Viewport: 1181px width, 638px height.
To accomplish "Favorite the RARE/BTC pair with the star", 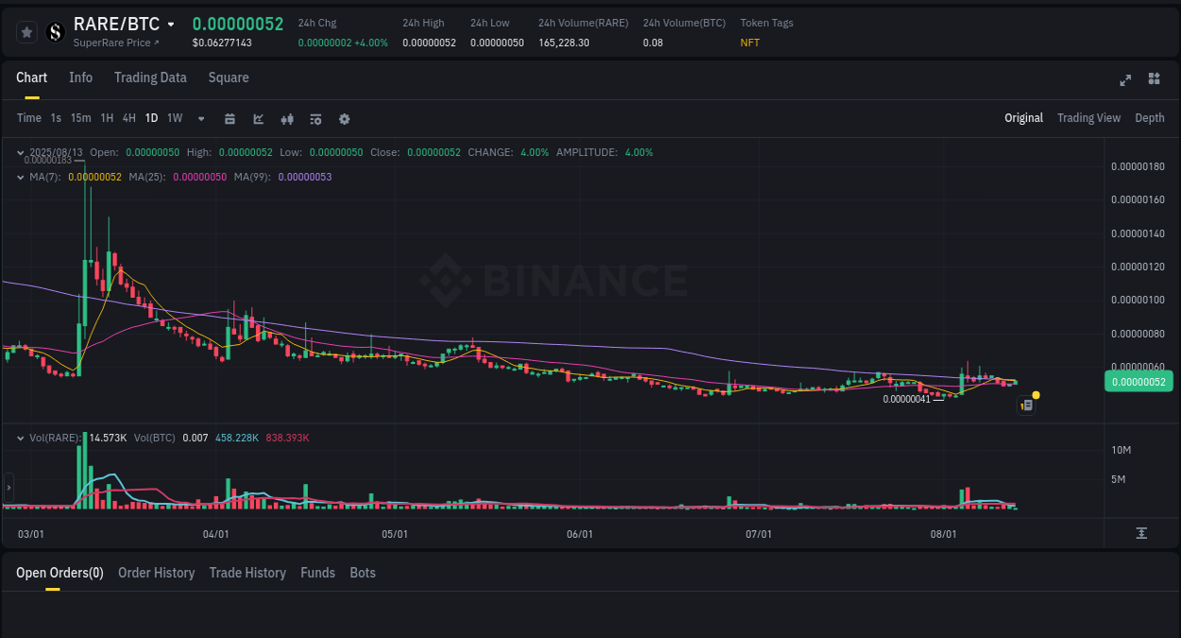I will click(x=26, y=31).
